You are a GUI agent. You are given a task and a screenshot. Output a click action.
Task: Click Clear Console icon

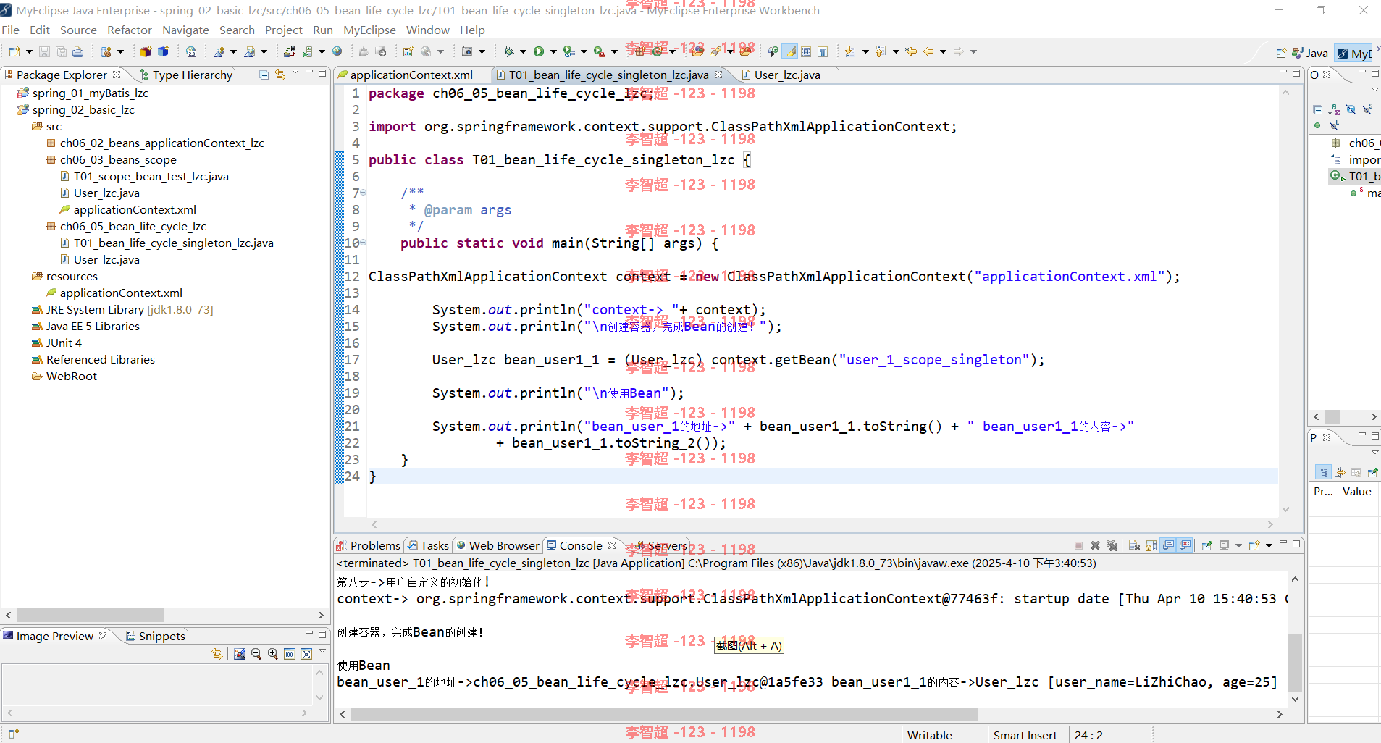(1135, 545)
